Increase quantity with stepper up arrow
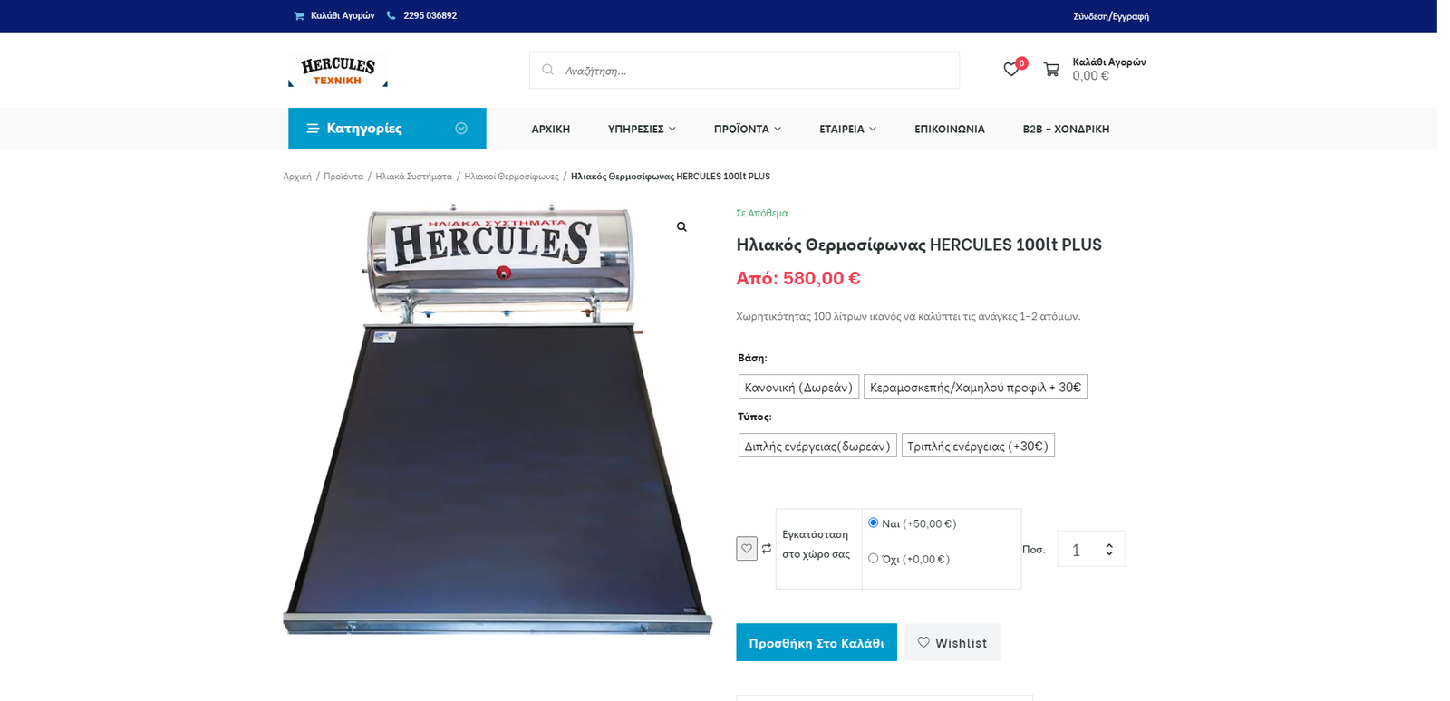1450x701 pixels. pos(1109,545)
